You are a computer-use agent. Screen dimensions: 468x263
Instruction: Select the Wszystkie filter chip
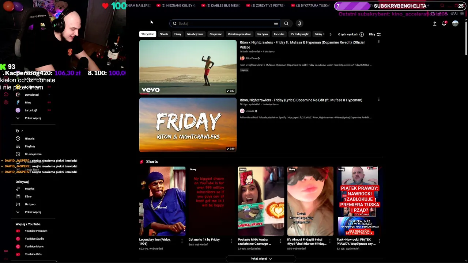(148, 34)
